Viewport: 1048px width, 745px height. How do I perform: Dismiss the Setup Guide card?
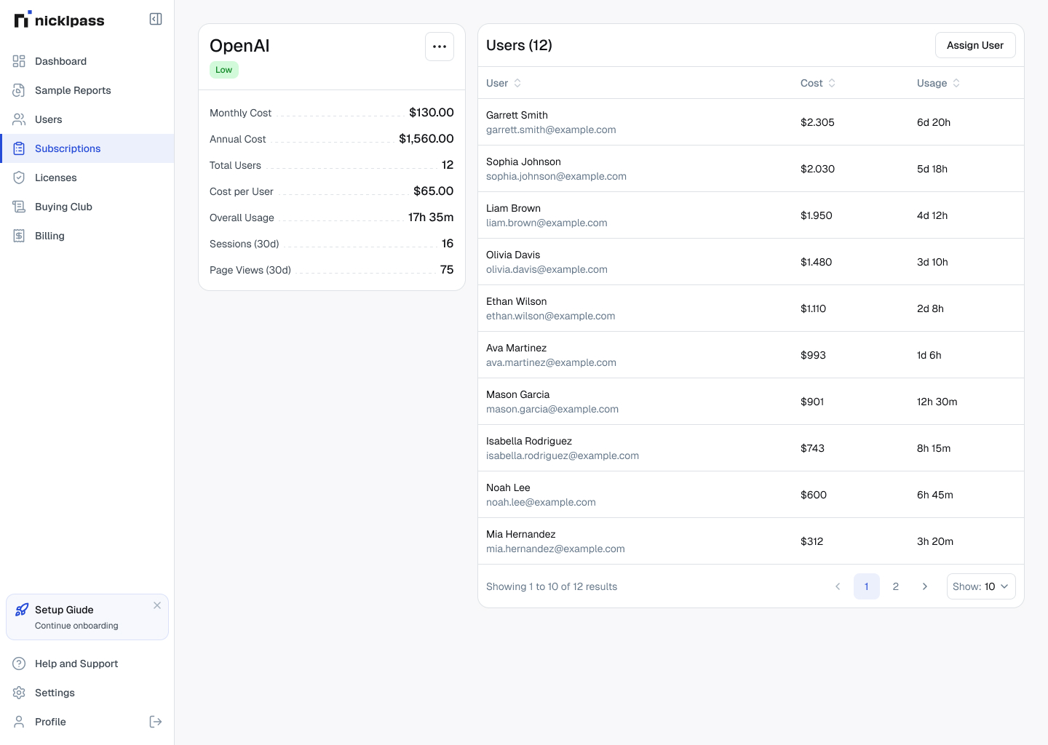click(x=157, y=605)
